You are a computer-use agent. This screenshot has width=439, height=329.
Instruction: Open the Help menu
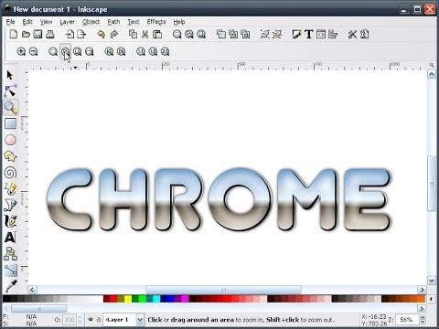[179, 22]
